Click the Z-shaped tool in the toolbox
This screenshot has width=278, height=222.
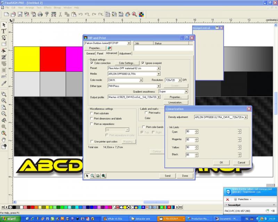[x=4, y=57]
